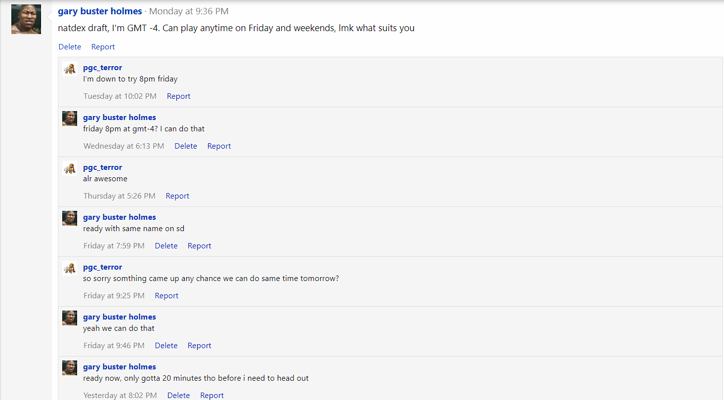
Task: Open gary buster holmes large profile avatar
Action: tap(26, 19)
